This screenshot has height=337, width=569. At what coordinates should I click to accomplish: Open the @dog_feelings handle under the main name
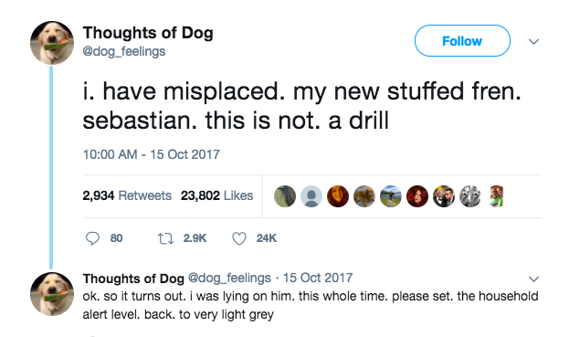coord(124,51)
